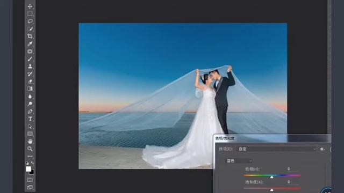Select the Rectangular Marquee tool
344x193 pixels.
30,14
